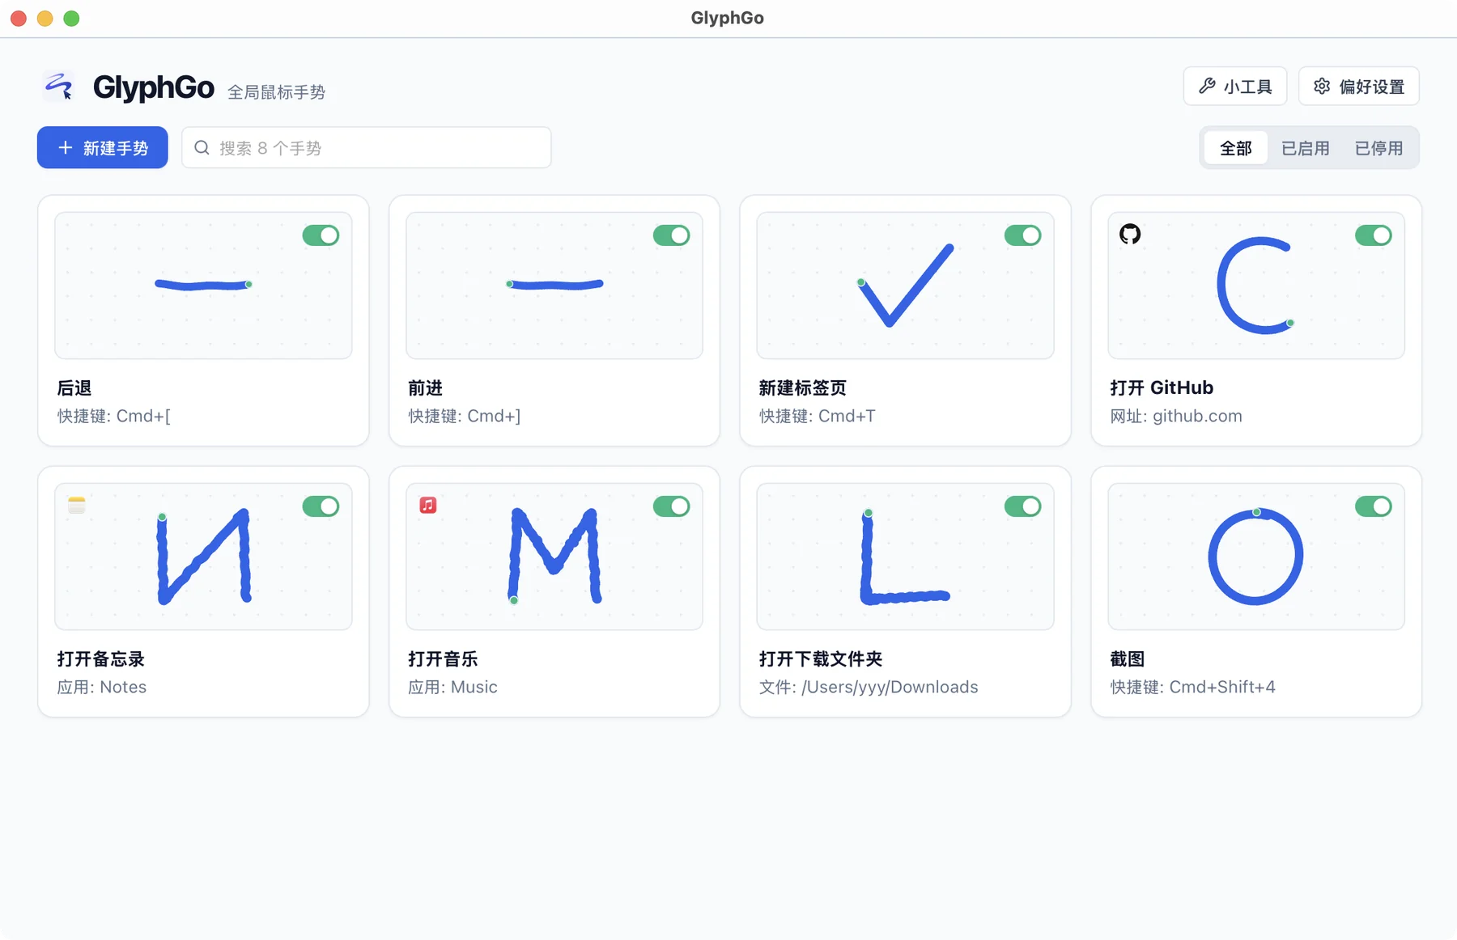Open the L-shaped gesture preview for 打开下载文件夹

point(905,557)
